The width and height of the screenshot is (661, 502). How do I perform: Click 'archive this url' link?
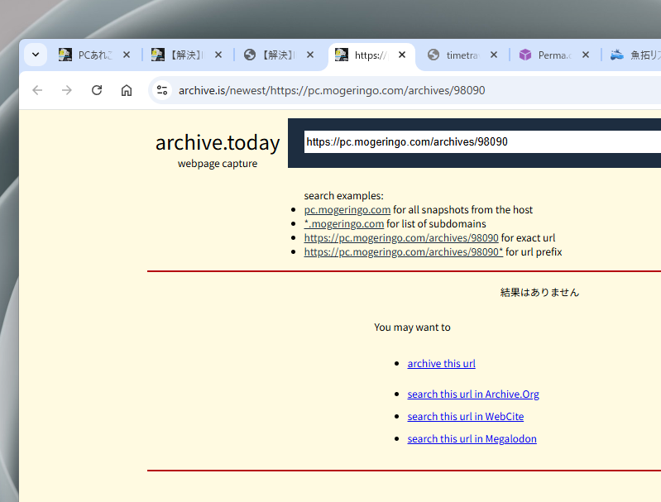(x=442, y=363)
